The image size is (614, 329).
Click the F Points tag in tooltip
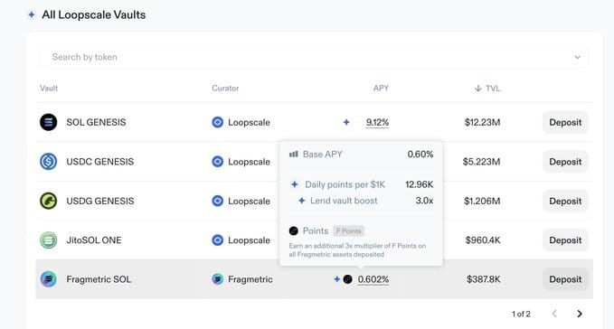click(349, 230)
